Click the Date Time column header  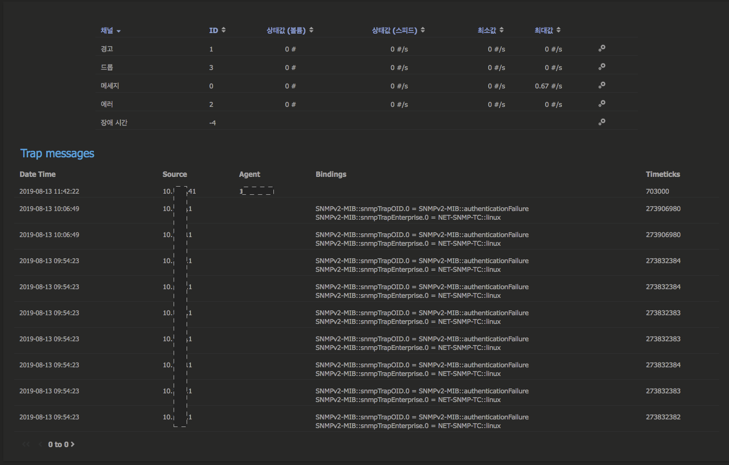37,174
